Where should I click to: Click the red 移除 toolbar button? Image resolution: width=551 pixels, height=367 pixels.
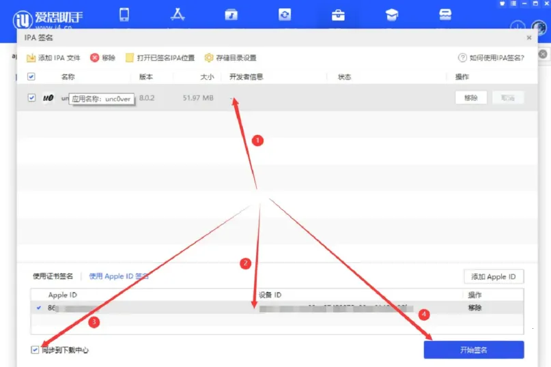[102, 57]
